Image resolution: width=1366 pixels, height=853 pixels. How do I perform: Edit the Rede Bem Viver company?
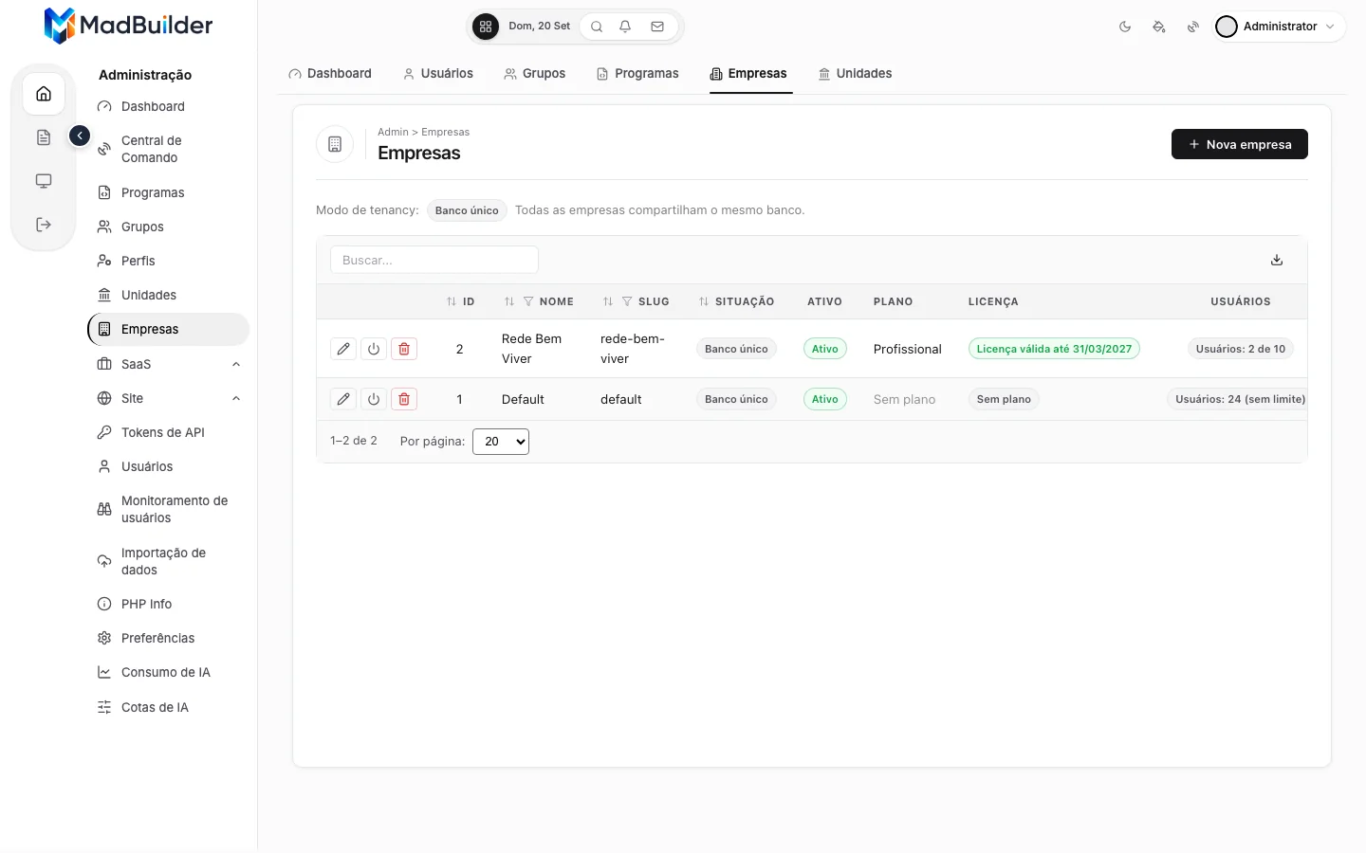(343, 349)
